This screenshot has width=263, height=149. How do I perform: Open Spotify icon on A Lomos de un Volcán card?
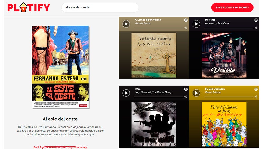point(186,20)
